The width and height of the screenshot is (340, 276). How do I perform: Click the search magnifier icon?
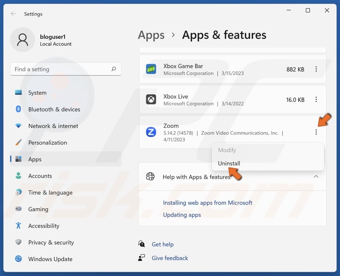(114, 69)
